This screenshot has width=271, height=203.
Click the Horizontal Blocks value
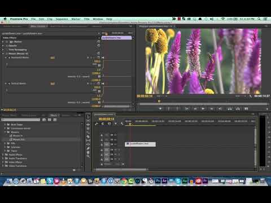pyautogui.click(x=53, y=58)
